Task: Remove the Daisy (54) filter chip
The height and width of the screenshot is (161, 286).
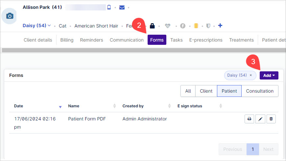Action: (251, 75)
